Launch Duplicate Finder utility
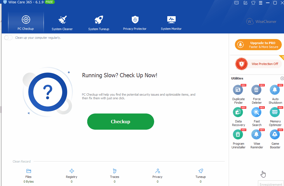Screen dimensions: 284x186 (238, 95)
